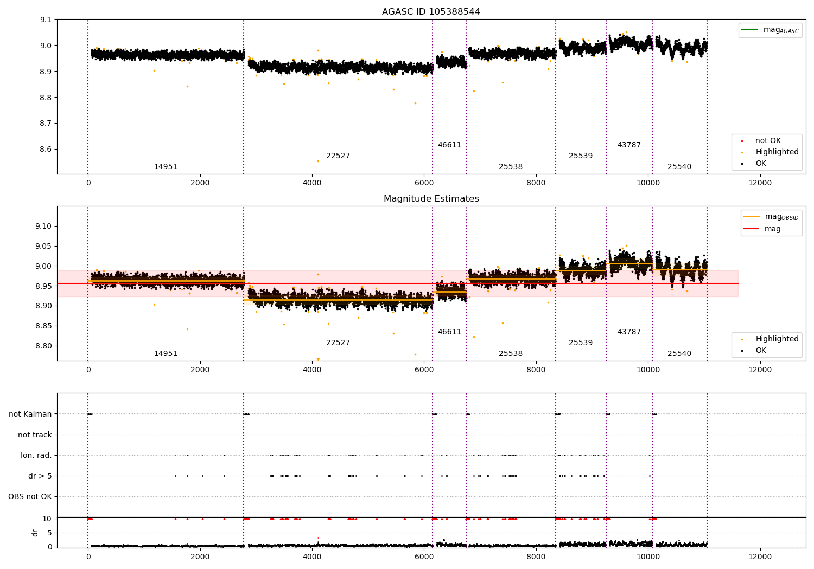Click x-tick 8000 of the Magnitude Estimates plot

click(x=536, y=370)
